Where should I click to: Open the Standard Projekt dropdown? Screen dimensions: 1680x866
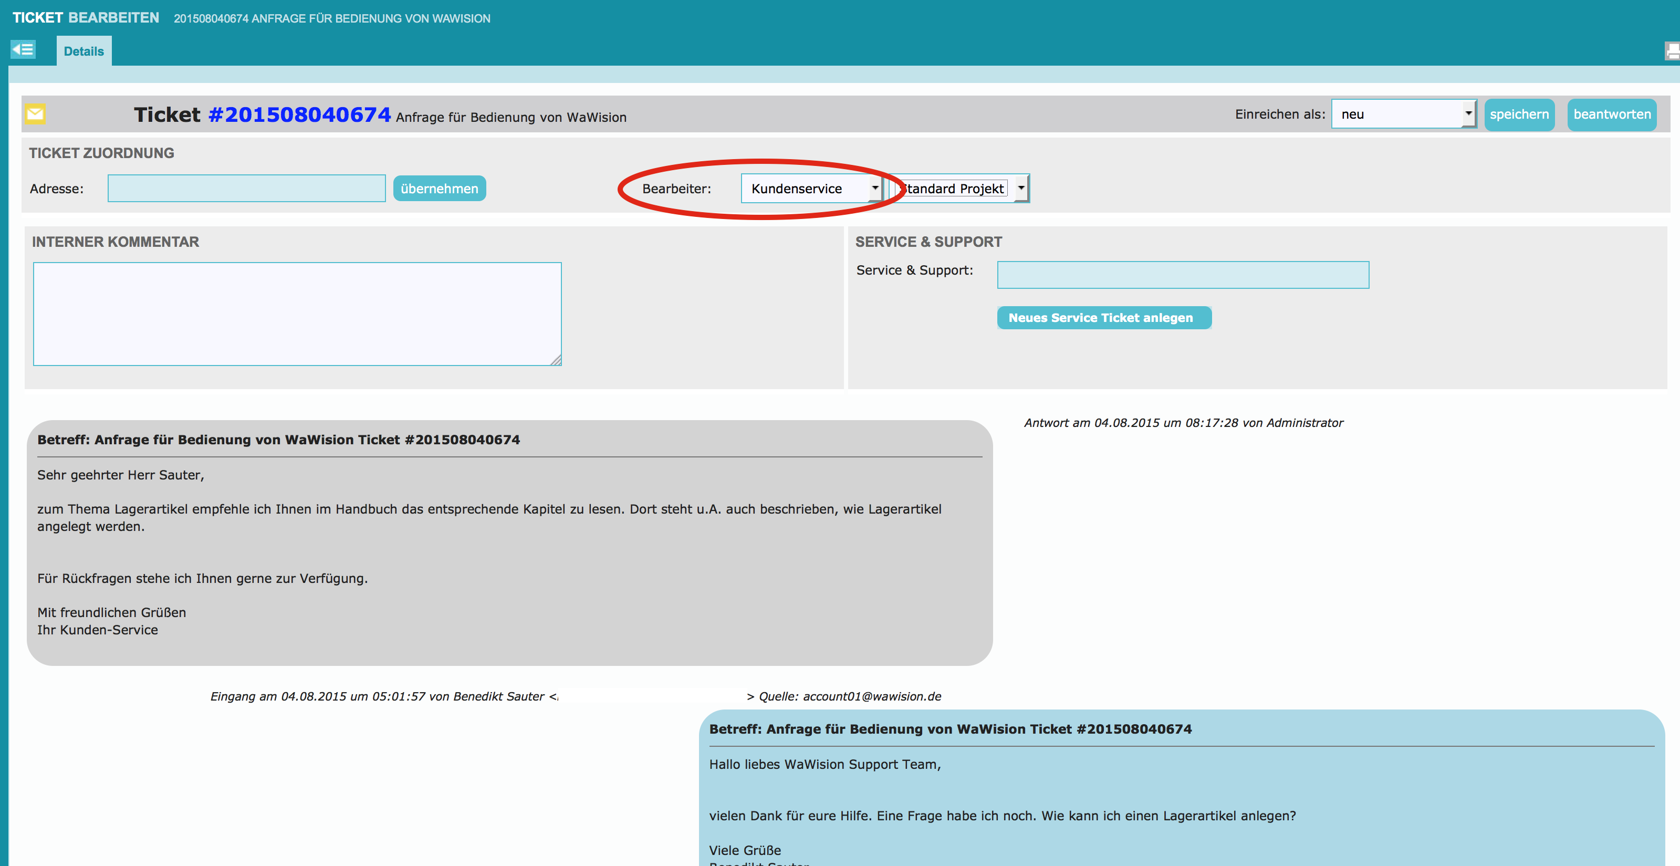(x=960, y=189)
